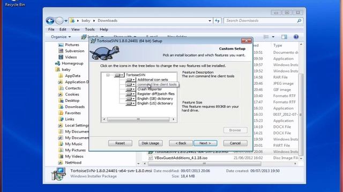
Task: Select the Additional icon sets feature row
Action: point(153,79)
